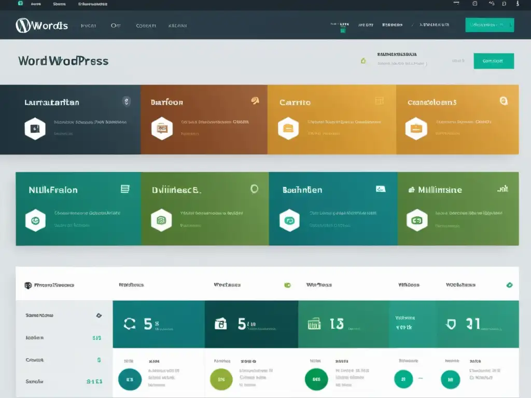Select the Carrito card heading
The height and width of the screenshot is (398, 531).
[x=295, y=102]
